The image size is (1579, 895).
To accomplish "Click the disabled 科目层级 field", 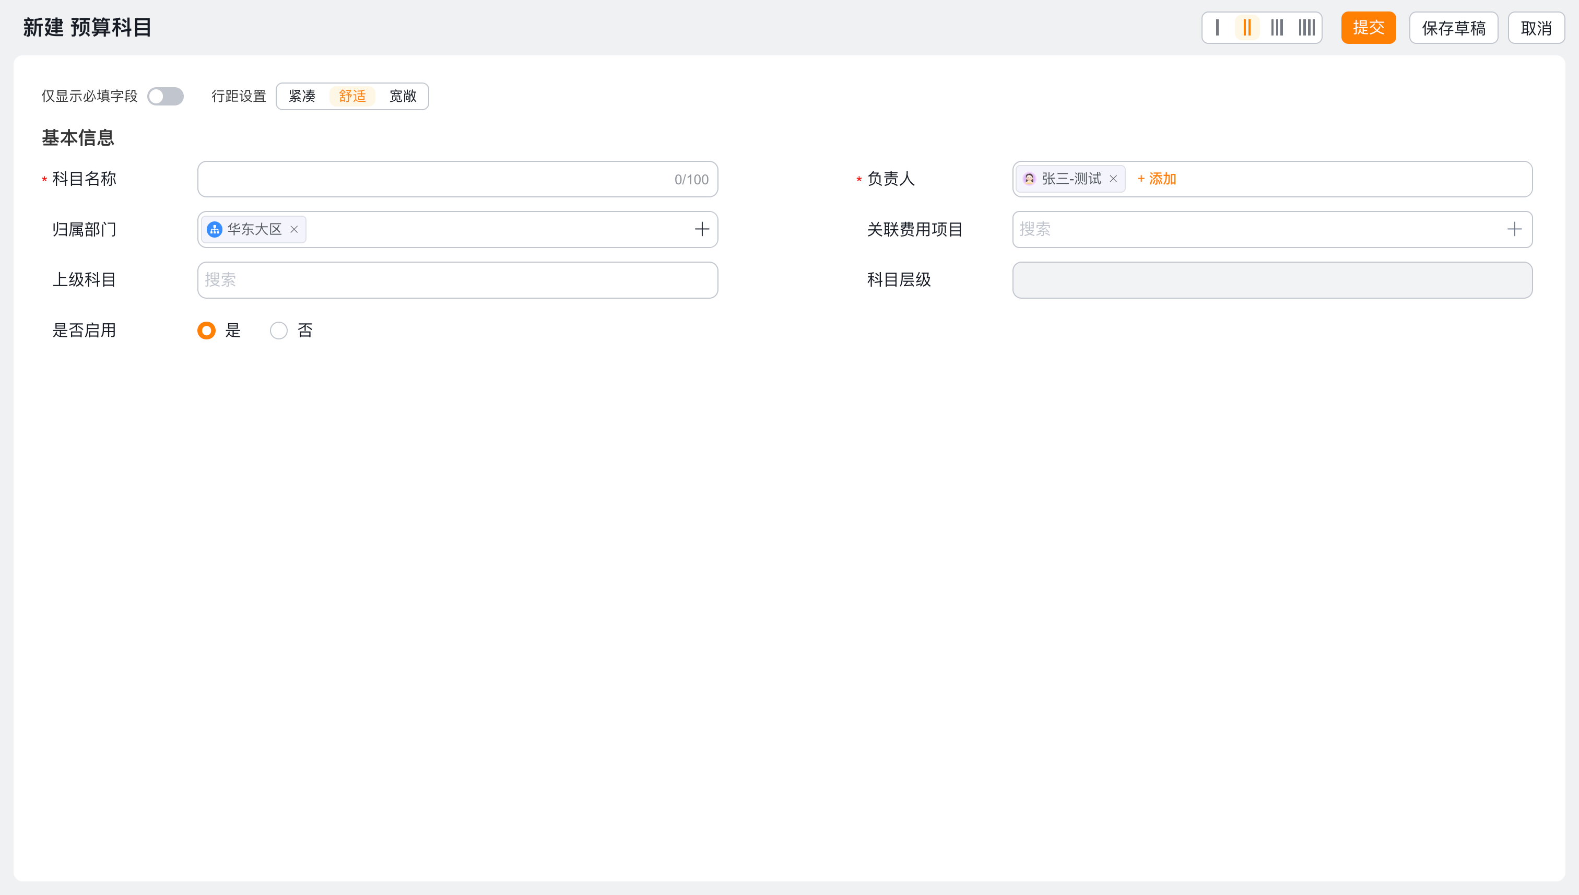I will point(1272,280).
